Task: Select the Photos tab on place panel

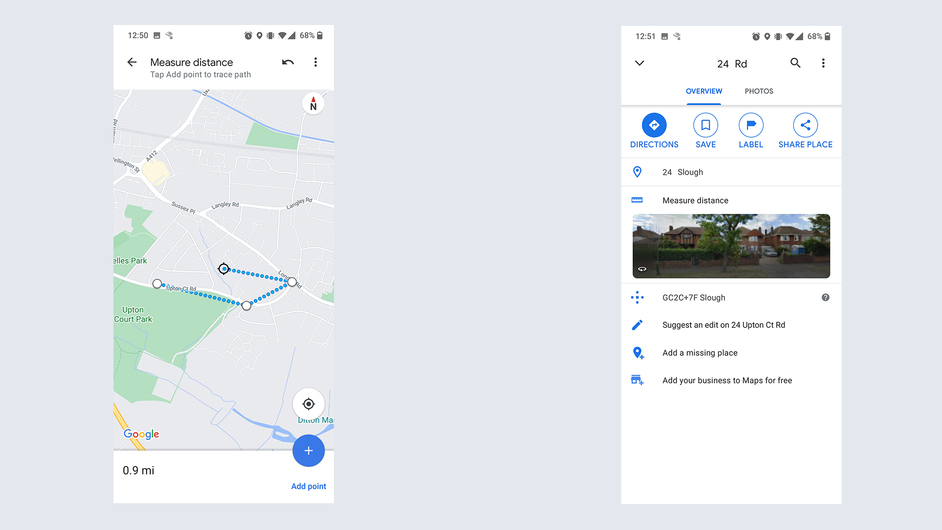Action: pos(758,91)
